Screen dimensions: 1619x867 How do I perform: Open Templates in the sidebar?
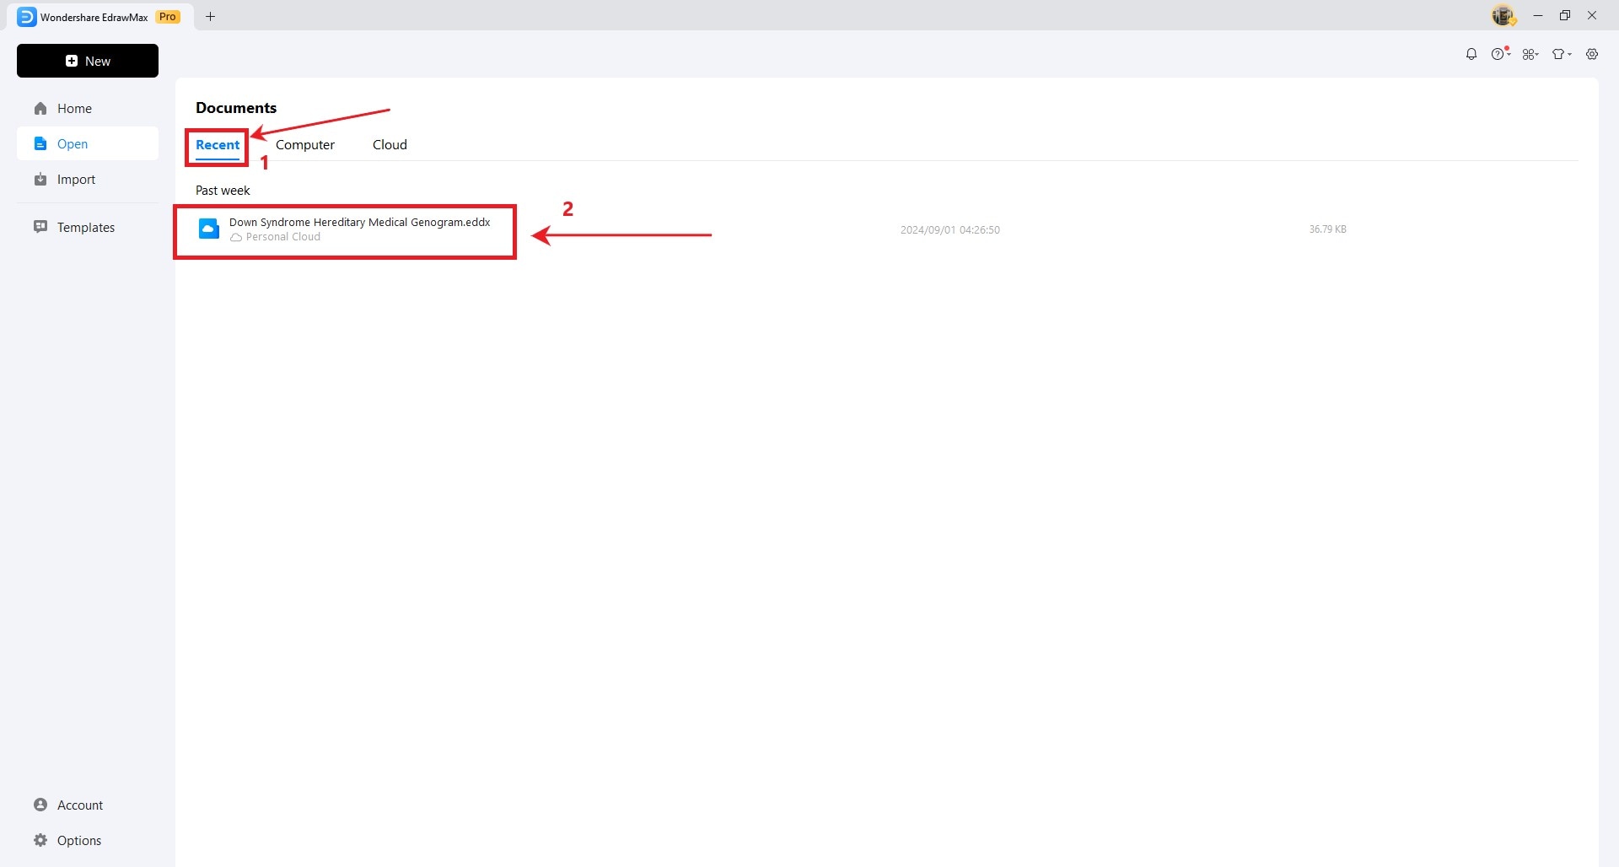click(85, 228)
